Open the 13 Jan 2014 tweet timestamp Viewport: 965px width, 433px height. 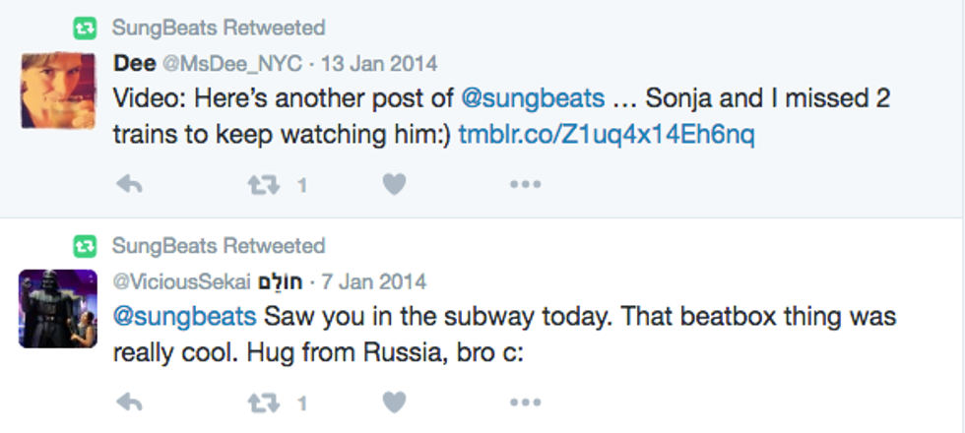[x=378, y=65]
